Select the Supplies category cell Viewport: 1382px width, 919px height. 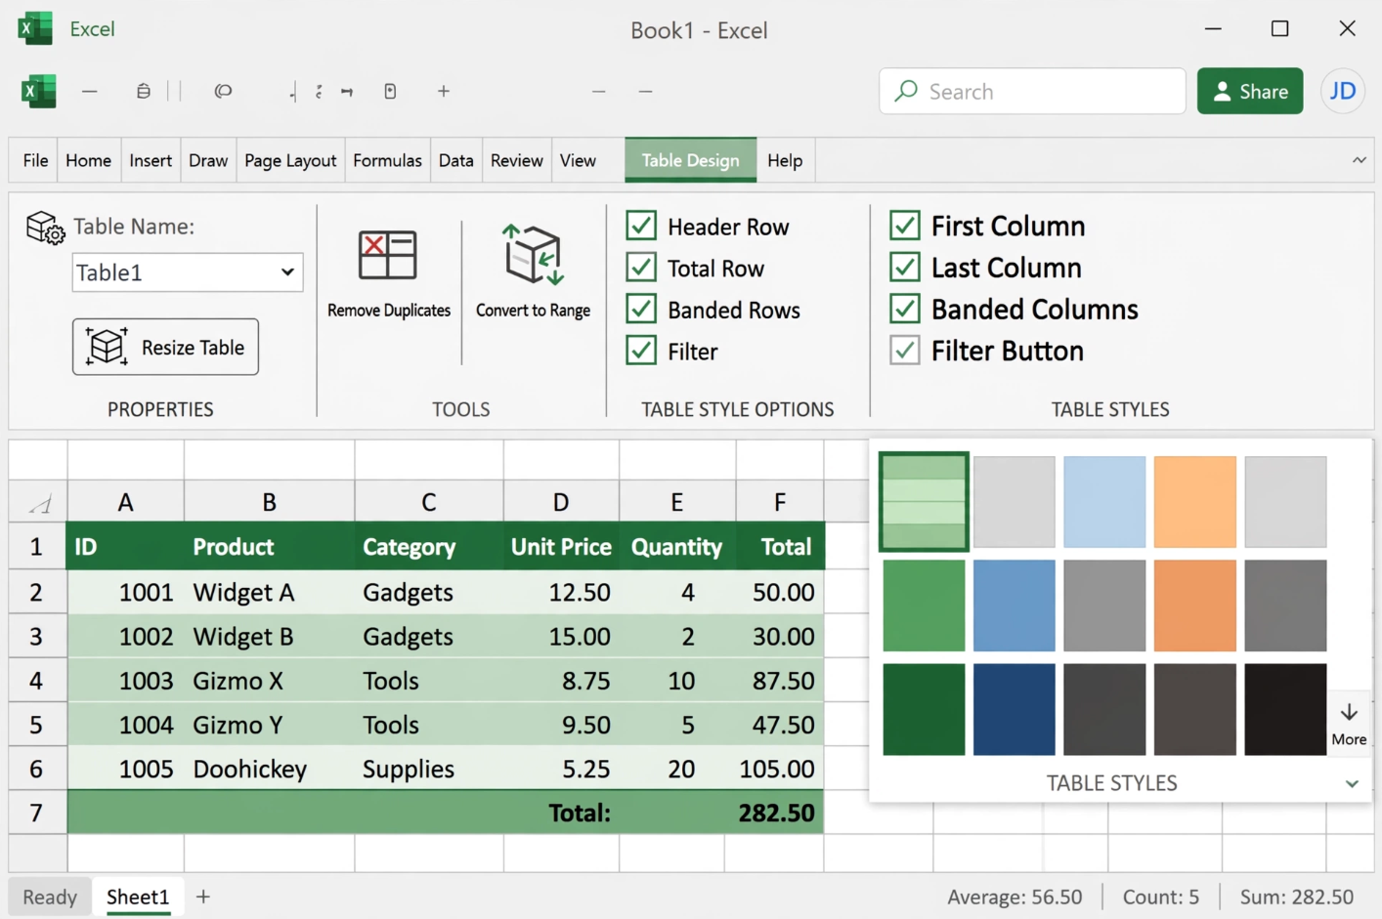428,769
